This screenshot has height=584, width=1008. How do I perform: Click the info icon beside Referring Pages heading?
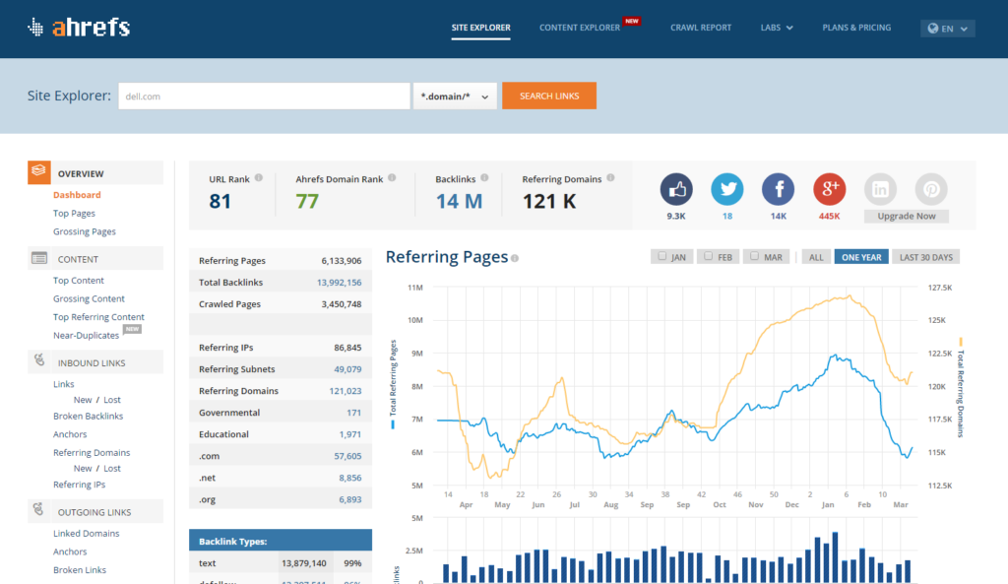pyautogui.click(x=515, y=258)
